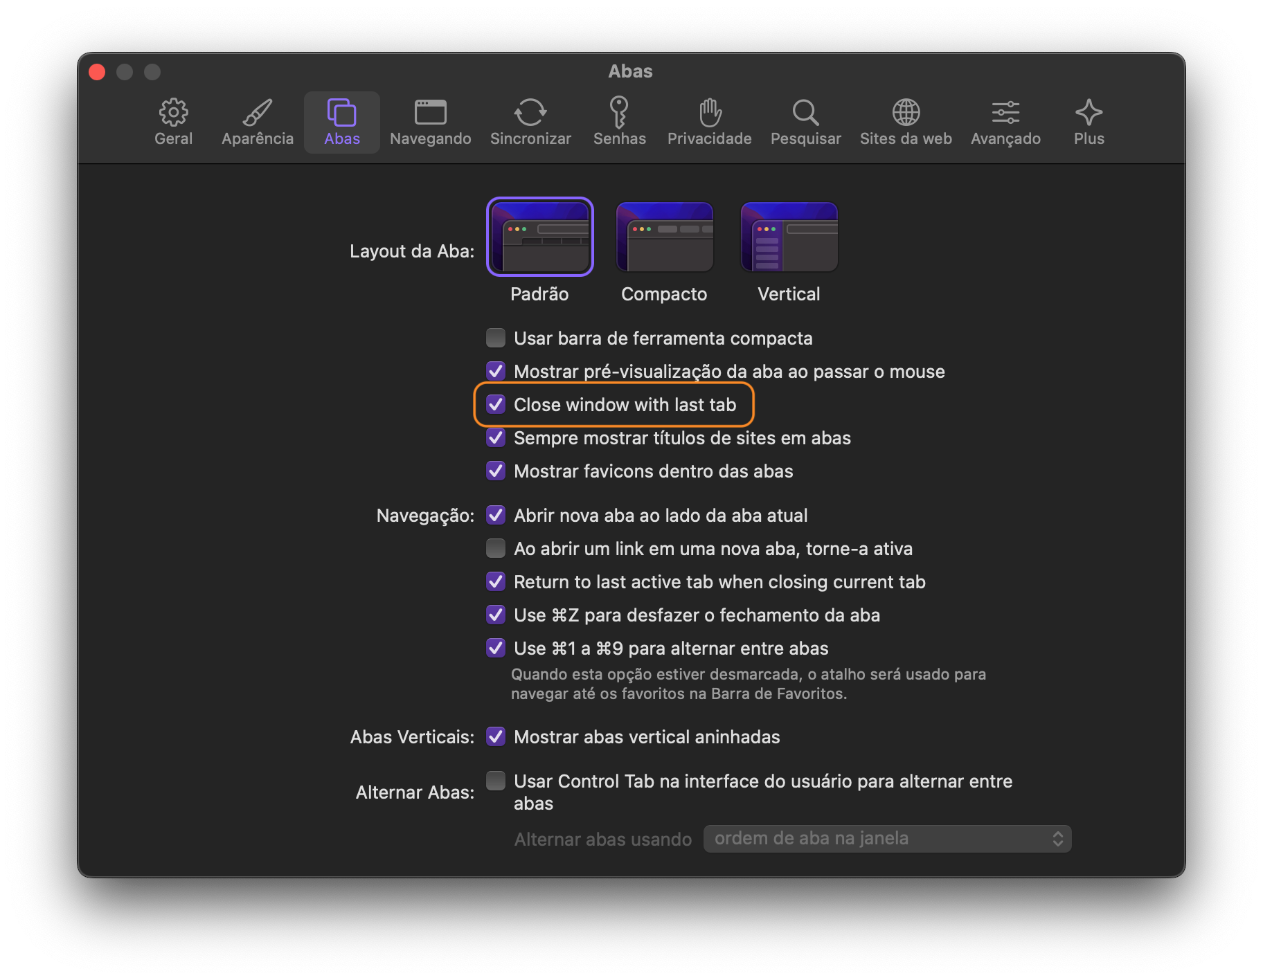1263x980 pixels.
Task: Enable Usar barra de ferramenta compacta
Action: (496, 338)
